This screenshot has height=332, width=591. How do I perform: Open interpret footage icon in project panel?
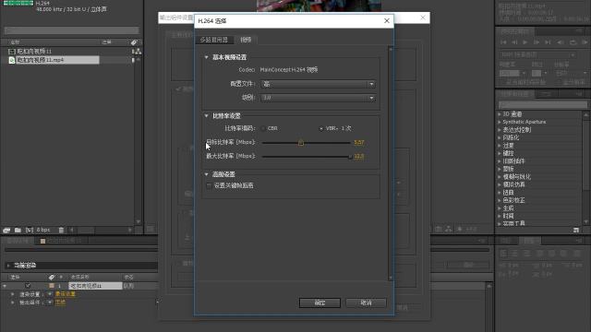6,230
